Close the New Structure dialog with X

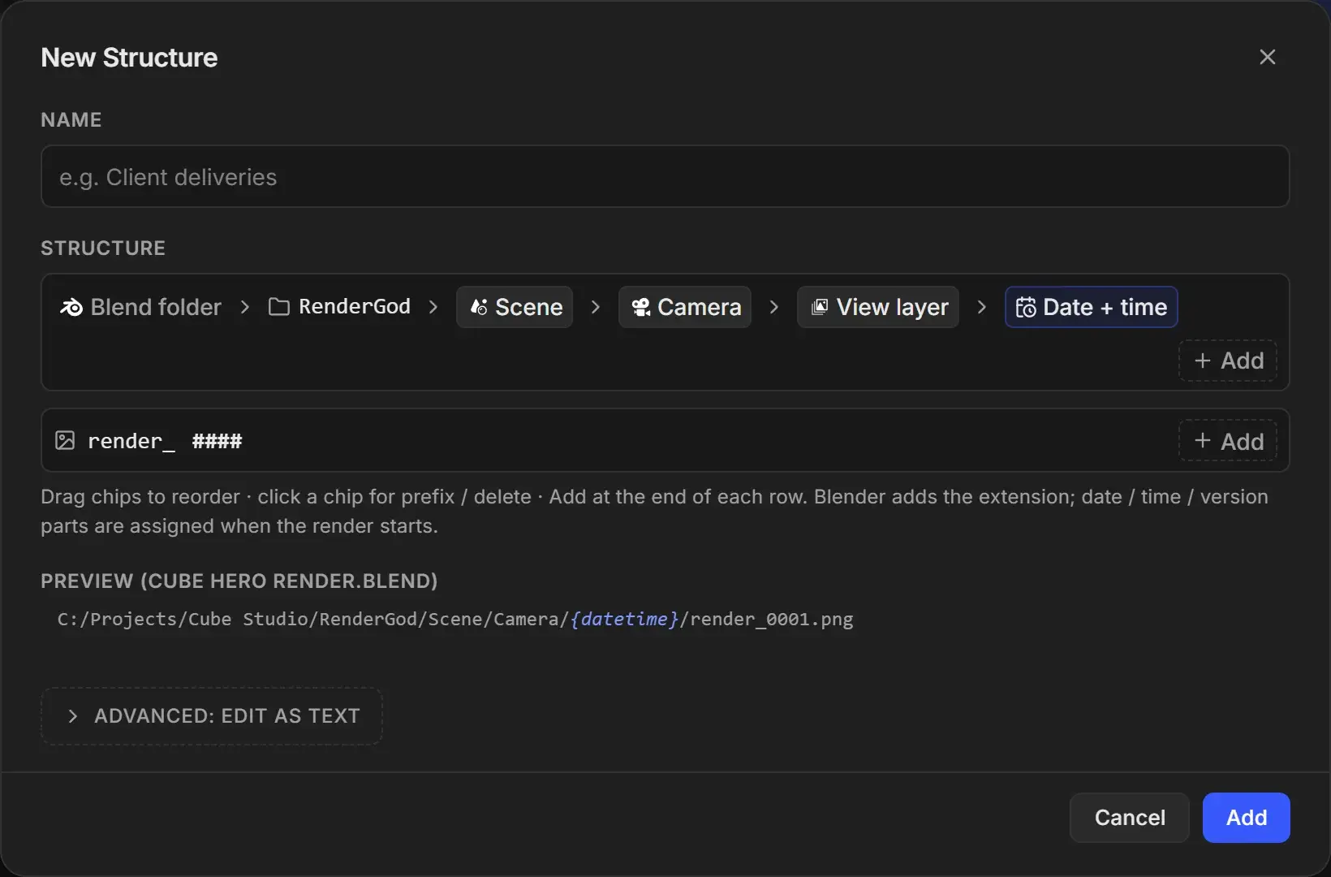pyautogui.click(x=1268, y=57)
